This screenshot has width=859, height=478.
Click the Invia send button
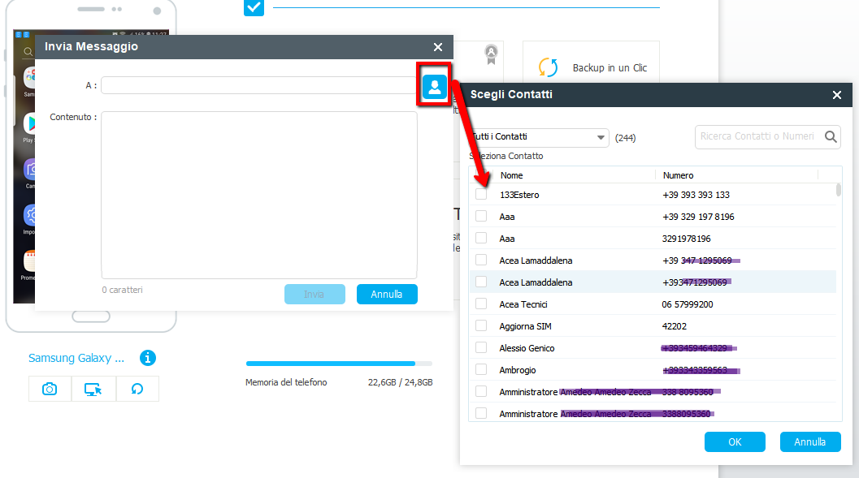[315, 295]
